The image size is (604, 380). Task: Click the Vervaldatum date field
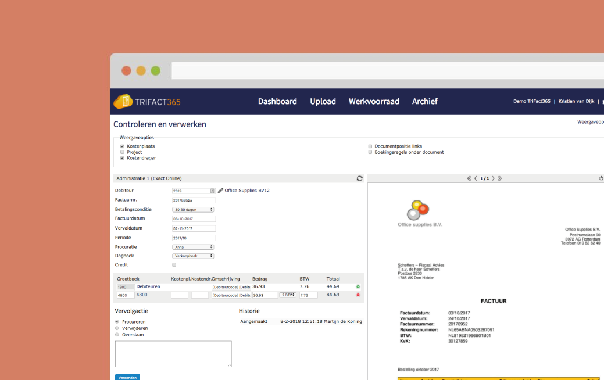tap(194, 228)
